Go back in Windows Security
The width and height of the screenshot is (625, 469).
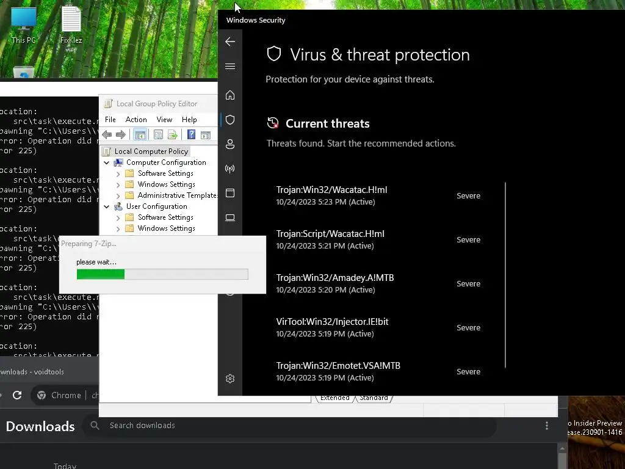[x=230, y=42]
